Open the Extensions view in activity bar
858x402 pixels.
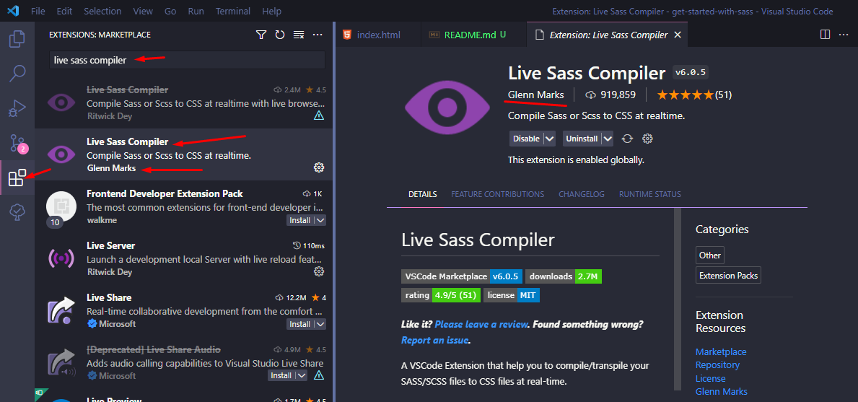point(17,178)
